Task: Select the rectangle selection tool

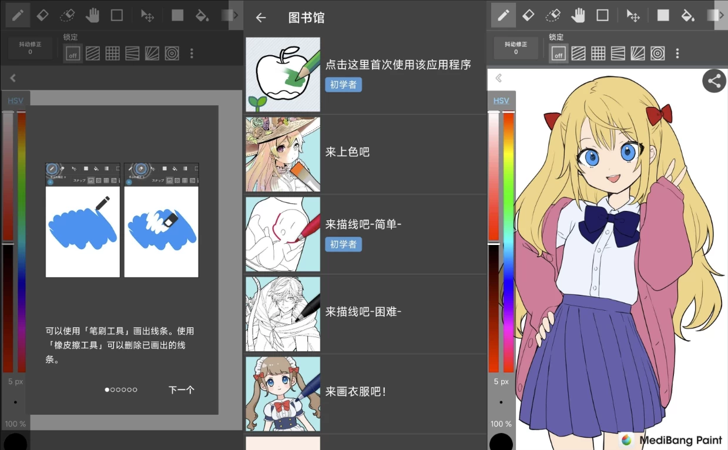Action: [116, 15]
